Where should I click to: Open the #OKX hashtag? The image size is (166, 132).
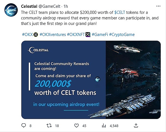[27, 34]
